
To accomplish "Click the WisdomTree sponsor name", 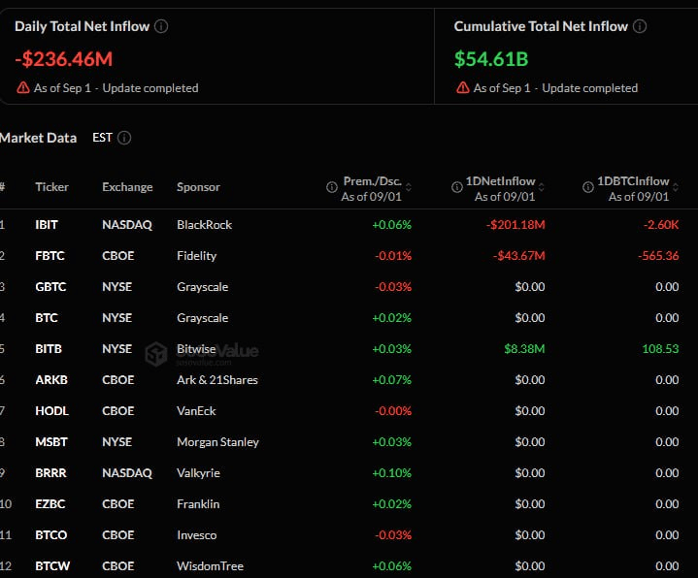I will (210, 566).
